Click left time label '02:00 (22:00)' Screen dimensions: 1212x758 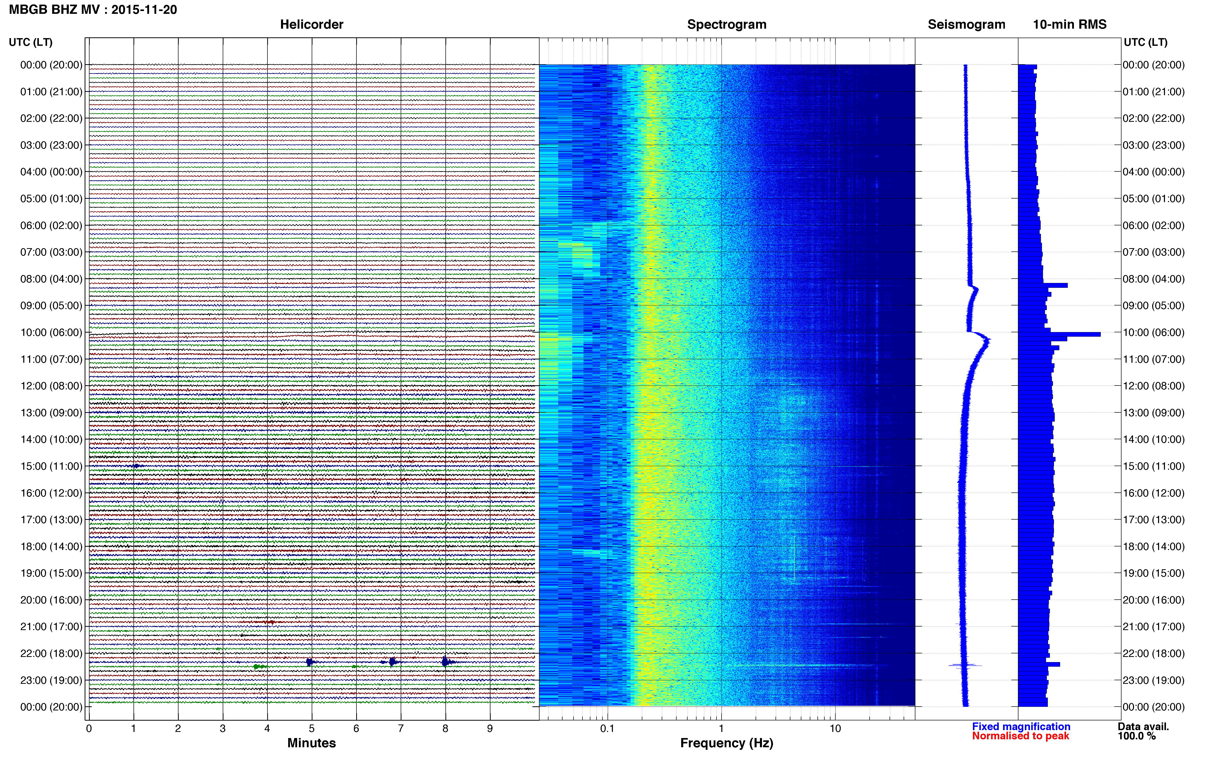(51, 118)
